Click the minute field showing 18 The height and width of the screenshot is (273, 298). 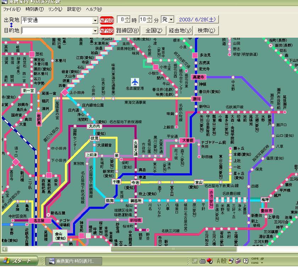[x=143, y=20]
